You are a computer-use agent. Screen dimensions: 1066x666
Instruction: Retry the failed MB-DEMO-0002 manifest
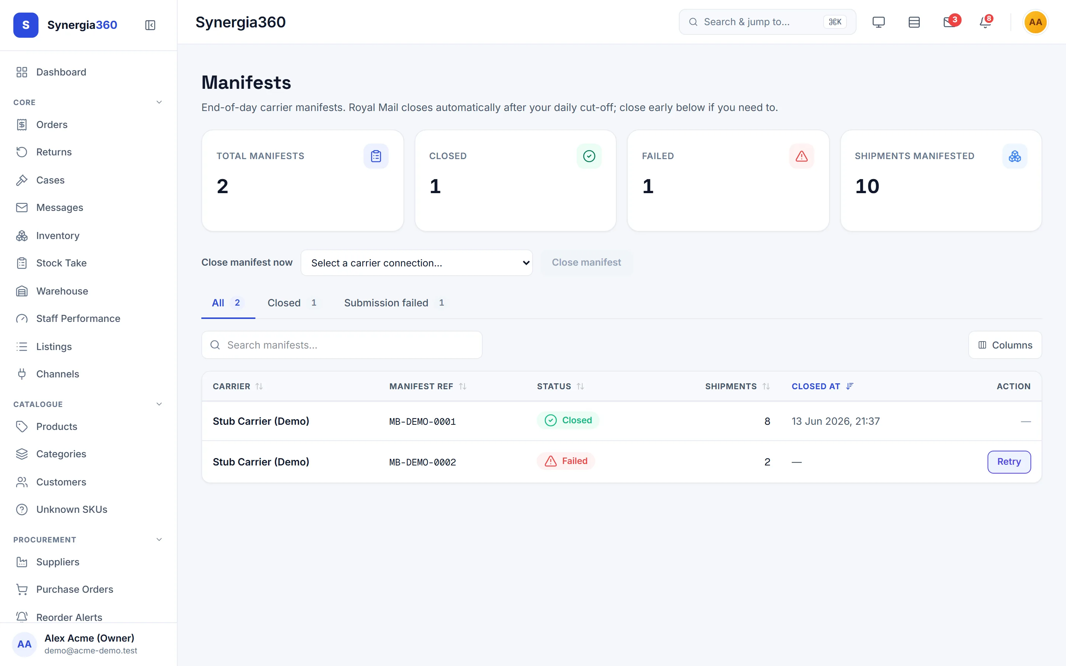pyautogui.click(x=1009, y=462)
